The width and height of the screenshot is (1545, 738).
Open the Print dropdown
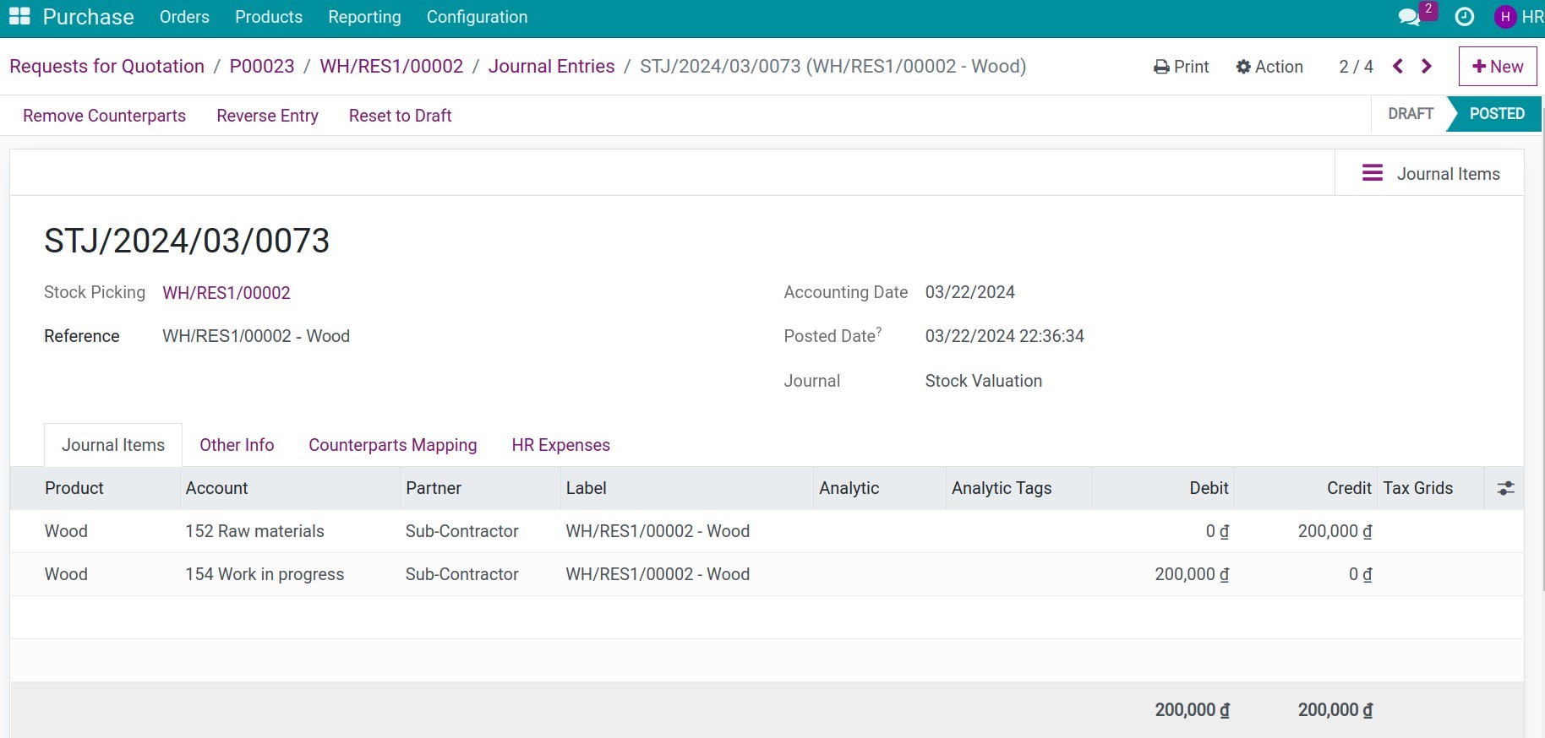point(1181,67)
